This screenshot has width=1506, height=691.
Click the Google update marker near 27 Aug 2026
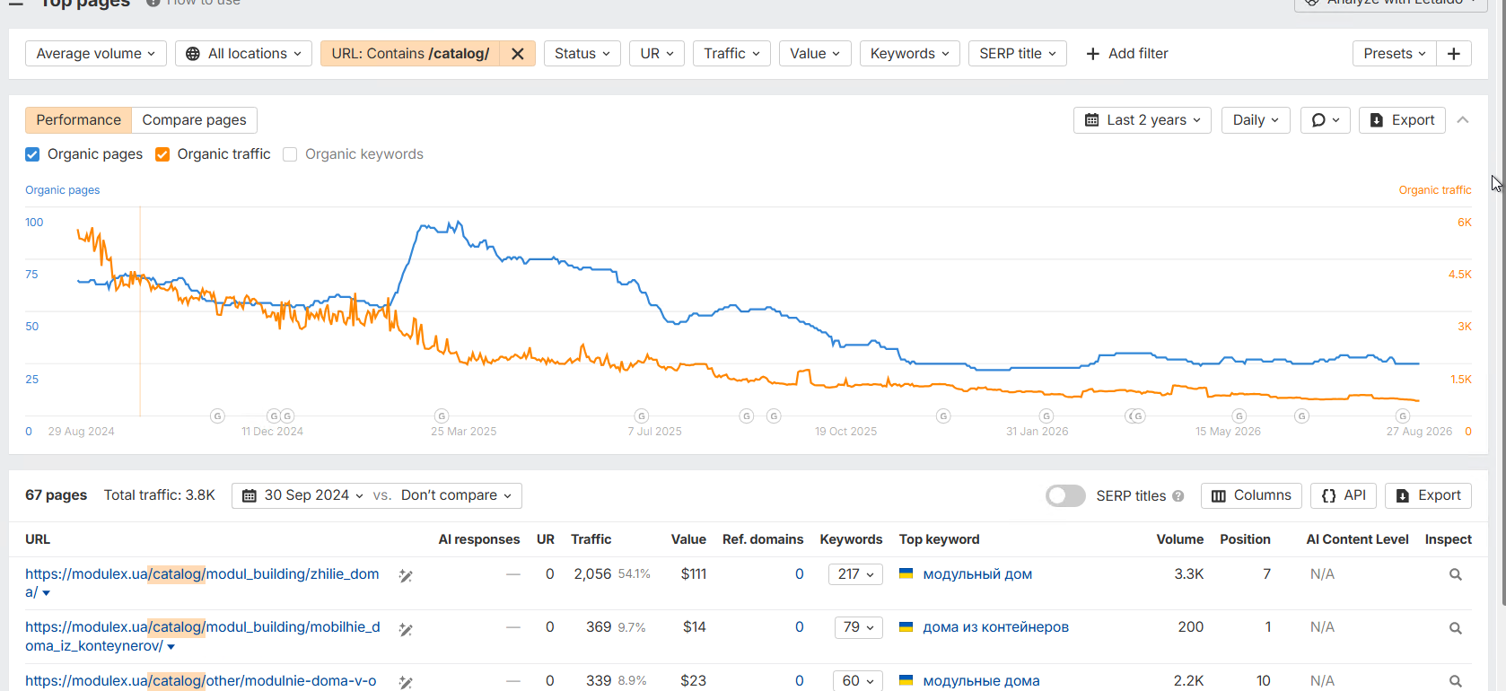pos(1403,415)
